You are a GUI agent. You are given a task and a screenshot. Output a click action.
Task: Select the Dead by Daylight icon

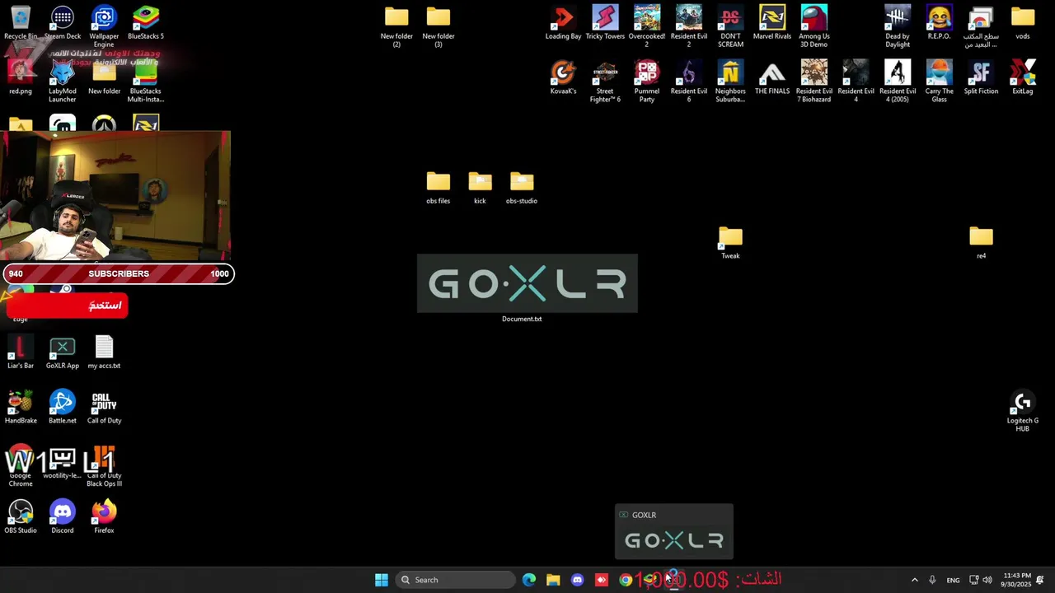click(898, 26)
